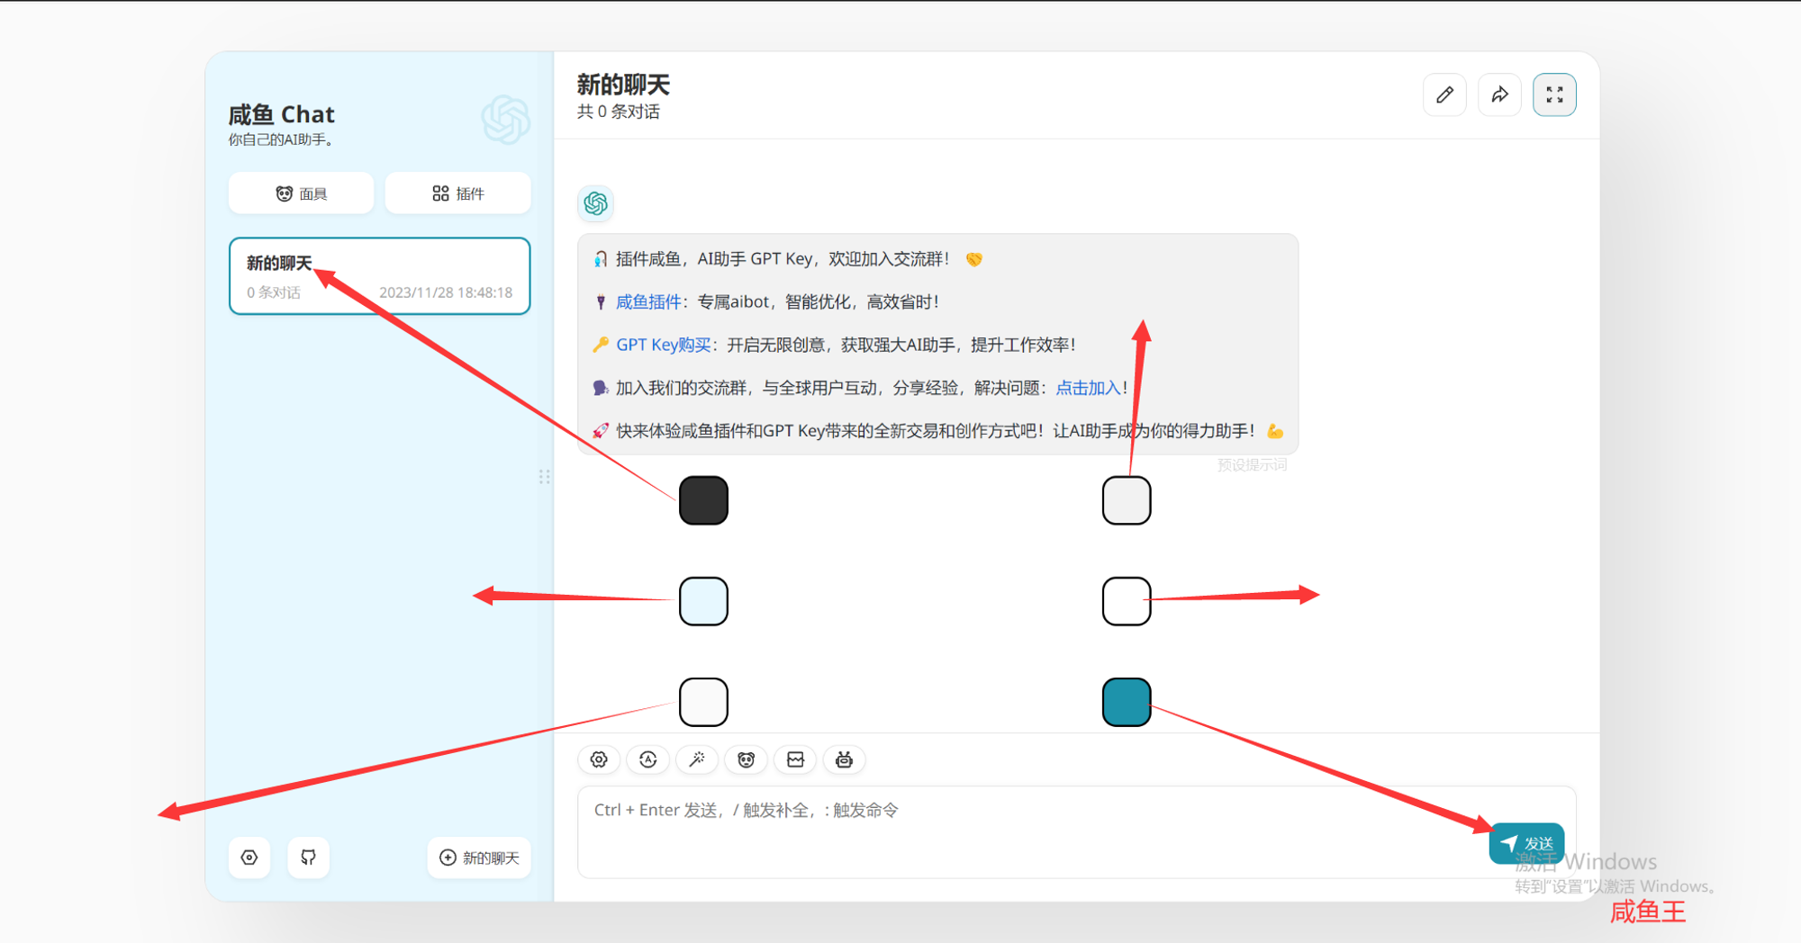The width and height of the screenshot is (1801, 943).
Task: Open the 面具 tab in the sidebar
Action: pyautogui.click(x=301, y=193)
